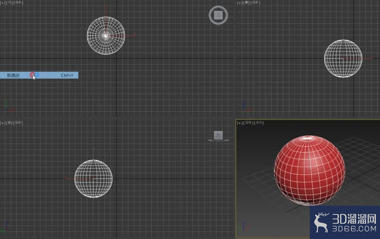
Task: Click the 线框 shading label in left viewport
Action: tap(18, 123)
